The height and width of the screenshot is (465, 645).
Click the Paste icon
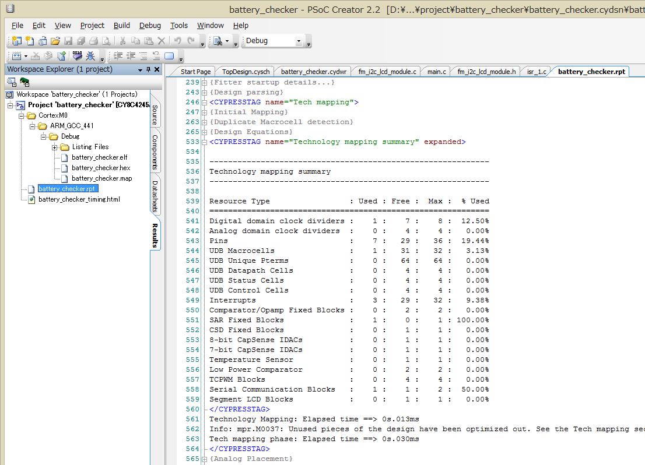[x=149, y=41]
